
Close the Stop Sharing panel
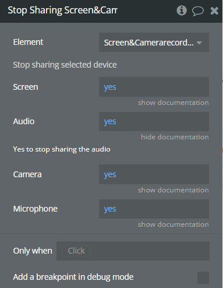[214, 10]
